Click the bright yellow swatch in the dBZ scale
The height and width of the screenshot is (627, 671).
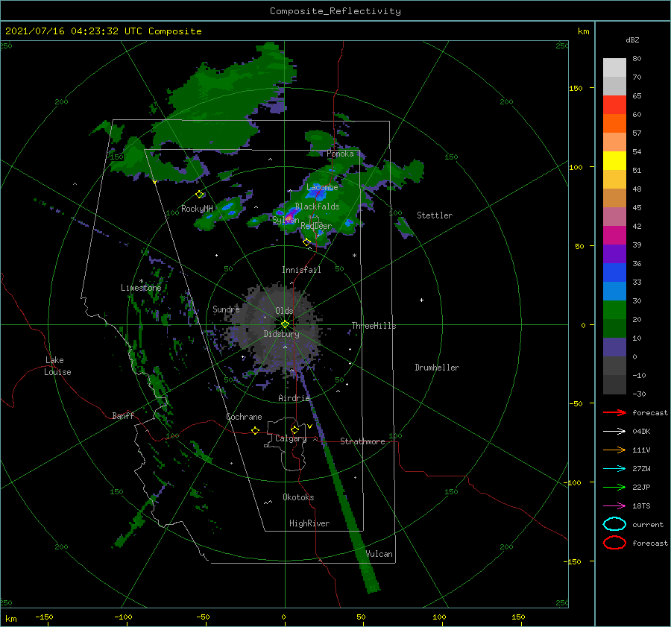pyautogui.click(x=614, y=160)
